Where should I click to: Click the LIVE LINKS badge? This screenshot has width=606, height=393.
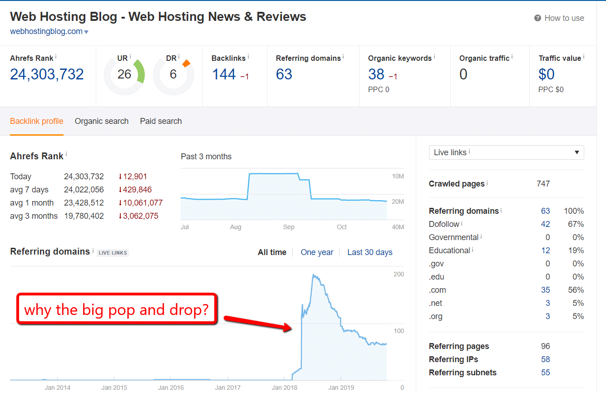coord(113,253)
